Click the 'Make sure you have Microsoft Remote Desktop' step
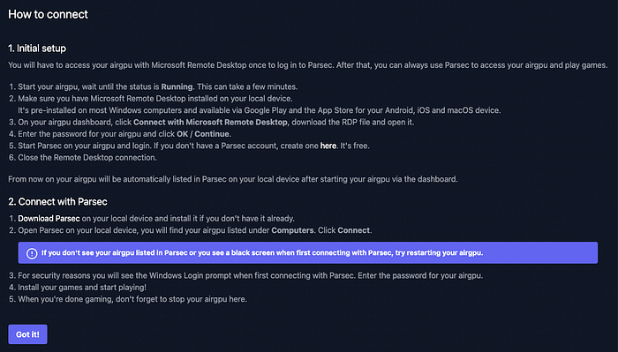The width and height of the screenshot is (618, 352). coord(154,99)
